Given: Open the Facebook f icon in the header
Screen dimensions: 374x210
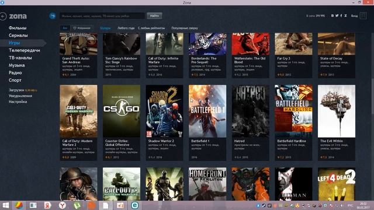Looking at the screenshot, I should (341, 16).
